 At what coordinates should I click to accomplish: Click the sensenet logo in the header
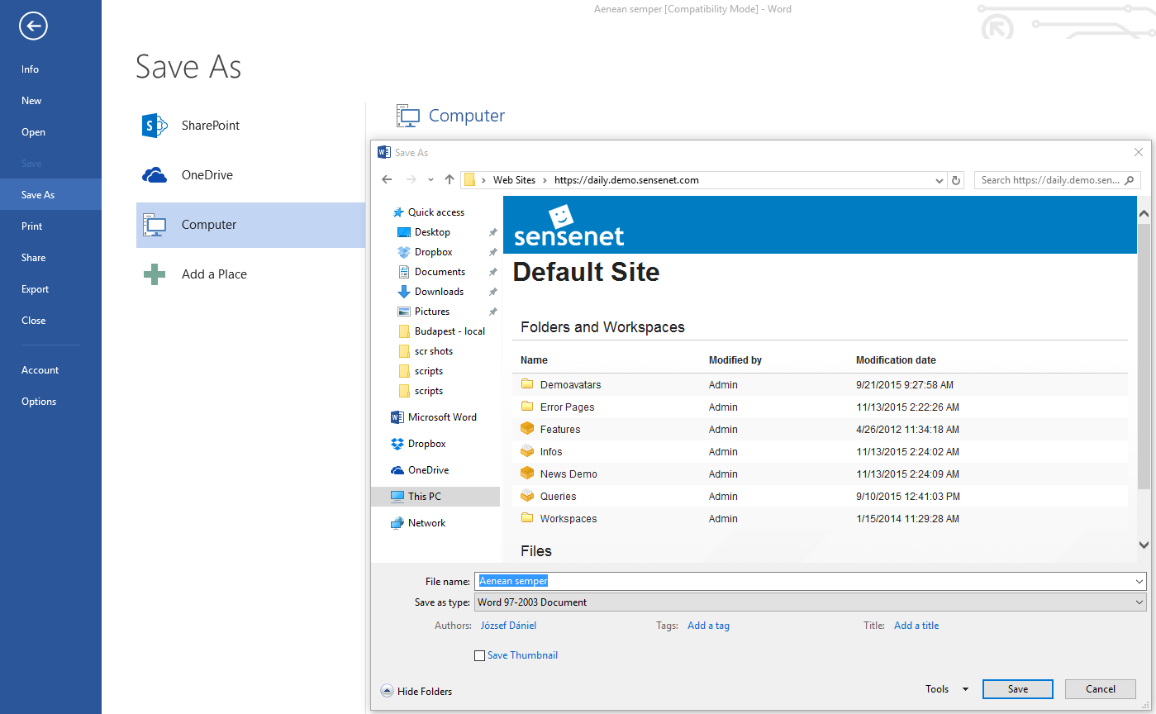coord(568,226)
